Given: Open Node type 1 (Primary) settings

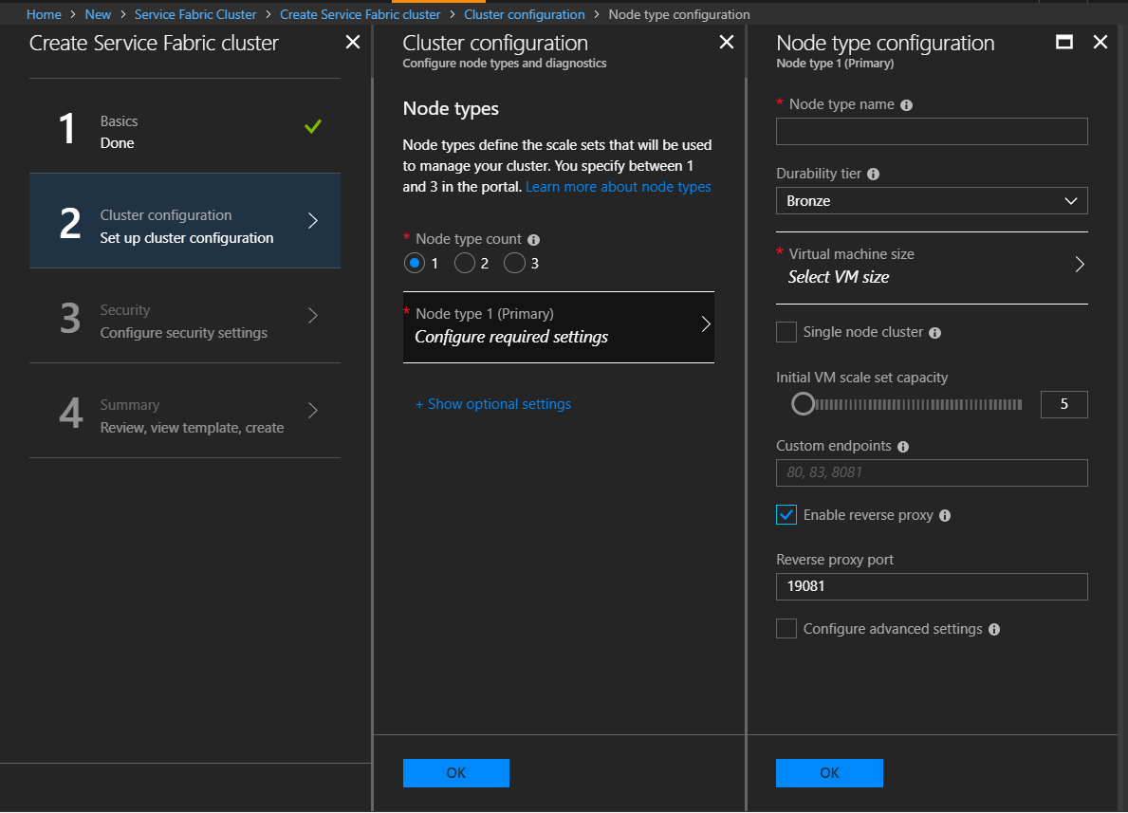Looking at the screenshot, I should pyautogui.click(x=558, y=325).
